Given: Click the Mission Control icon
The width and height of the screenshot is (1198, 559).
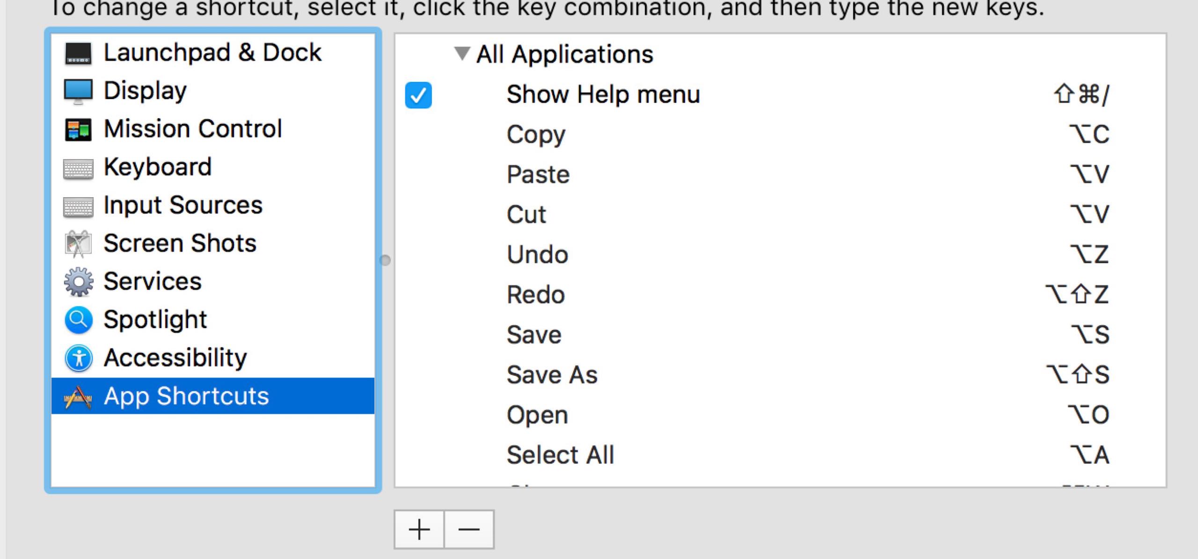Looking at the screenshot, I should (x=78, y=129).
